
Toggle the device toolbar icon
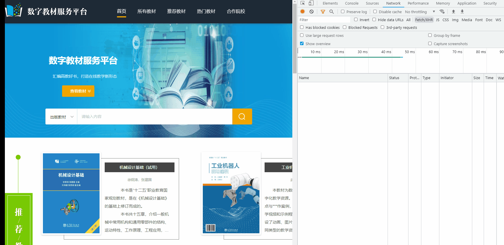[x=311, y=3]
